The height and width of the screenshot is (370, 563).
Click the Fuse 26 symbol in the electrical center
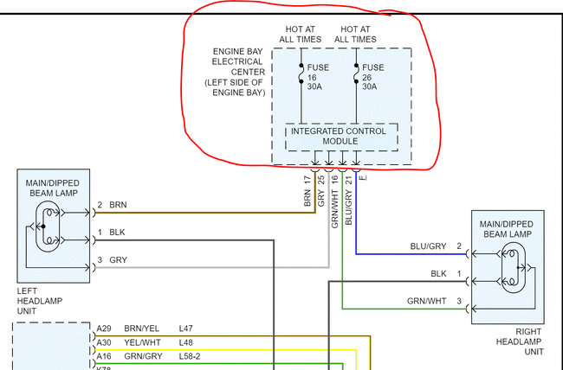(356, 73)
